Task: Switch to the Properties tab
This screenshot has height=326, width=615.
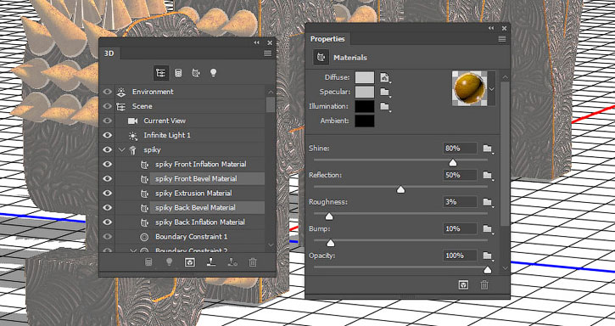Action: pos(327,39)
